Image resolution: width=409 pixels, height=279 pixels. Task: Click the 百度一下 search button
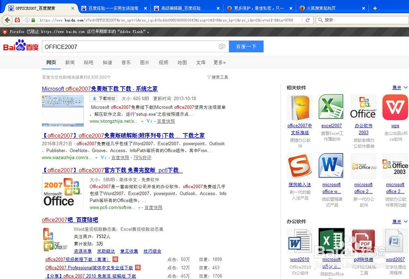pos(246,46)
